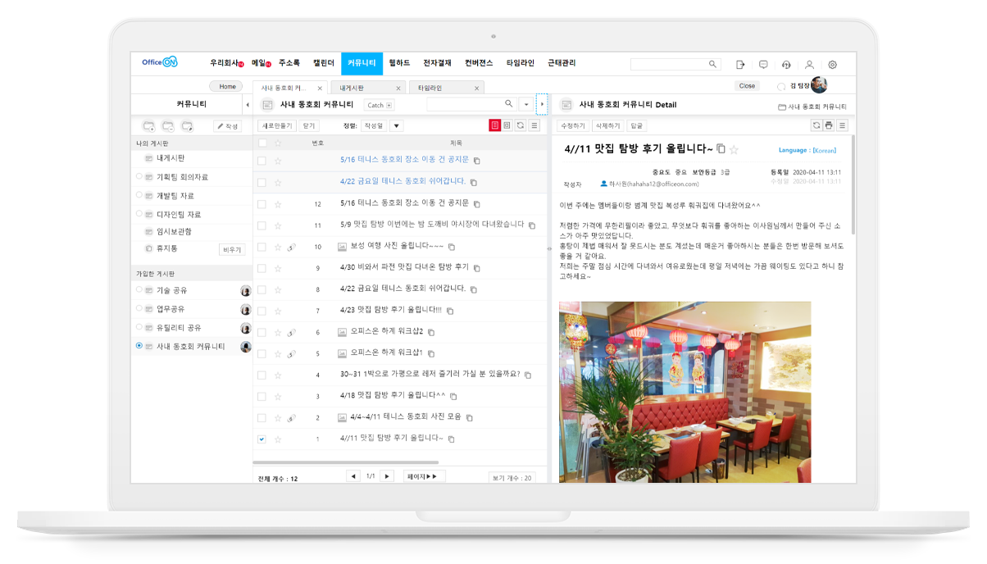
Task: Open the 전자결재 menu
Action: point(437,63)
